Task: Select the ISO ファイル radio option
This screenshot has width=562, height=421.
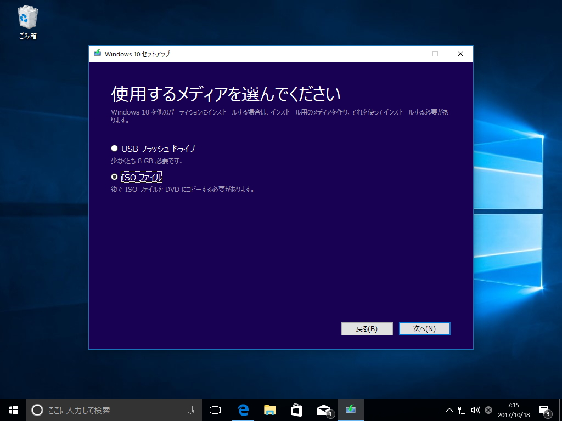Action: (114, 177)
